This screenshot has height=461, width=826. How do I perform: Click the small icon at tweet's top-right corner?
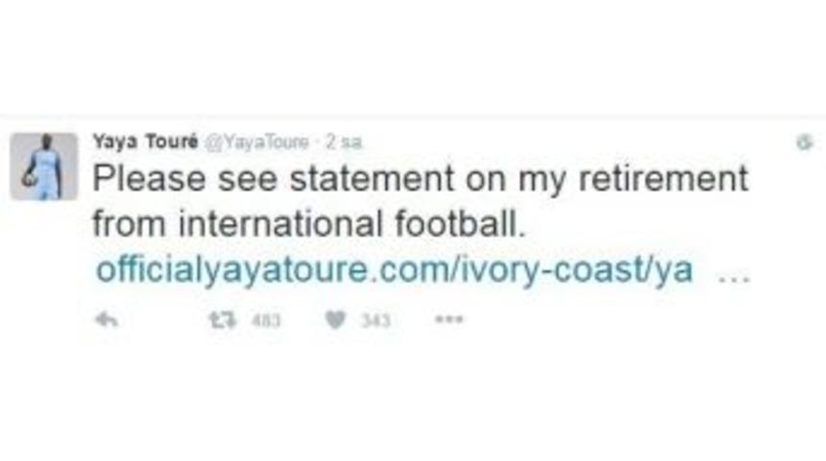point(805,142)
